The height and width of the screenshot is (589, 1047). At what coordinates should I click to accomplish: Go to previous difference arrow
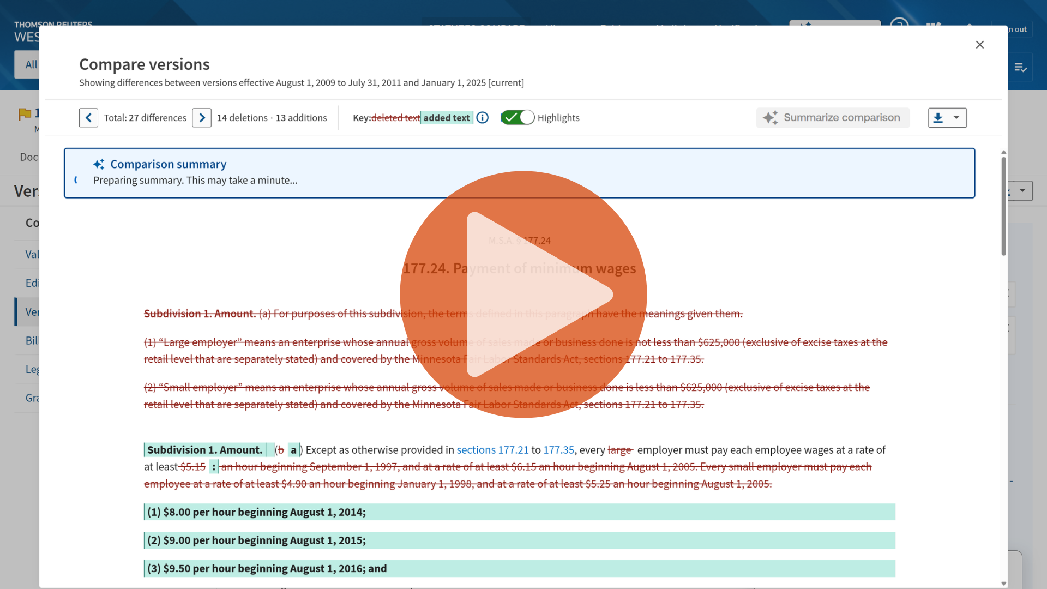[x=88, y=118]
